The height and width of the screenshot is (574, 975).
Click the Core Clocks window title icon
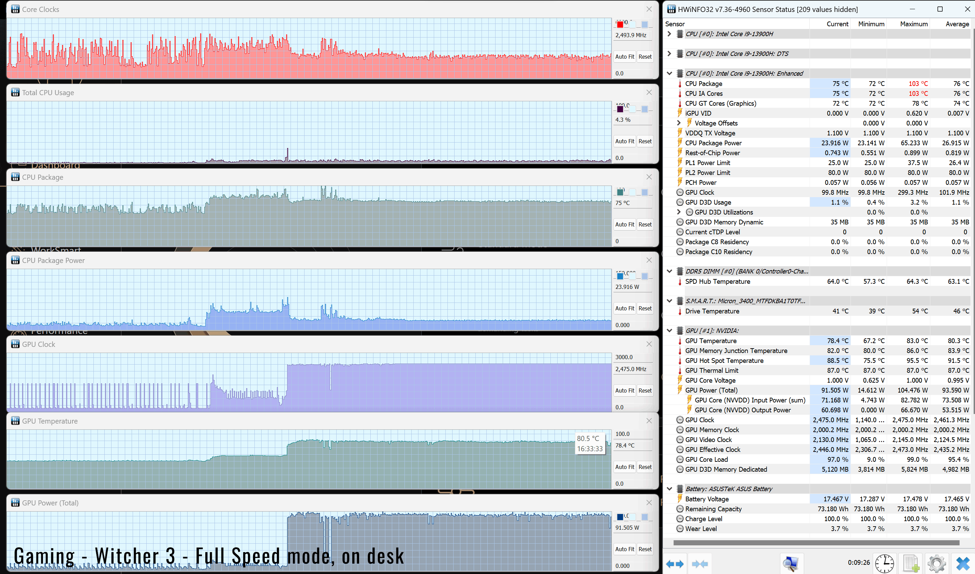(x=15, y=9)
